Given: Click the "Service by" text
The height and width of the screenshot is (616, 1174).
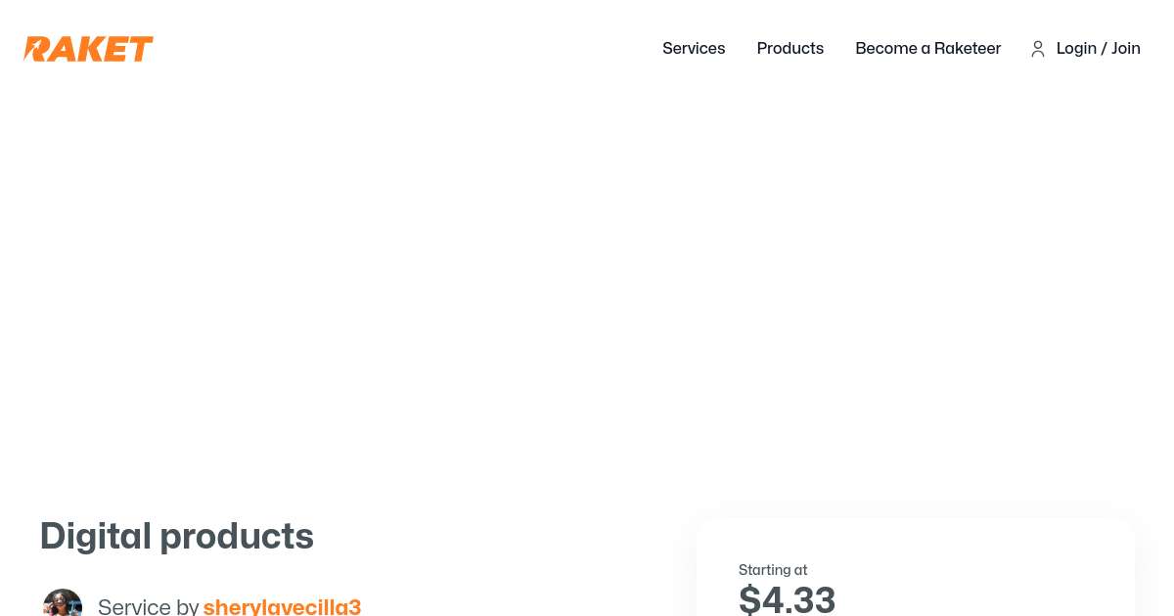Looking at the screenshot, I should [x=149, y=606].
